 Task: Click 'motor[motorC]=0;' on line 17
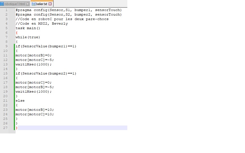(x=33, y=82)
